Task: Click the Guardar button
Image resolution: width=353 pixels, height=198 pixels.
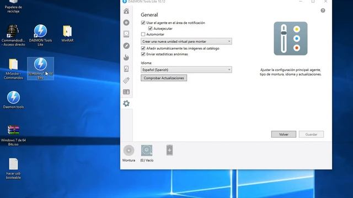Action: (x=311, y=134)
